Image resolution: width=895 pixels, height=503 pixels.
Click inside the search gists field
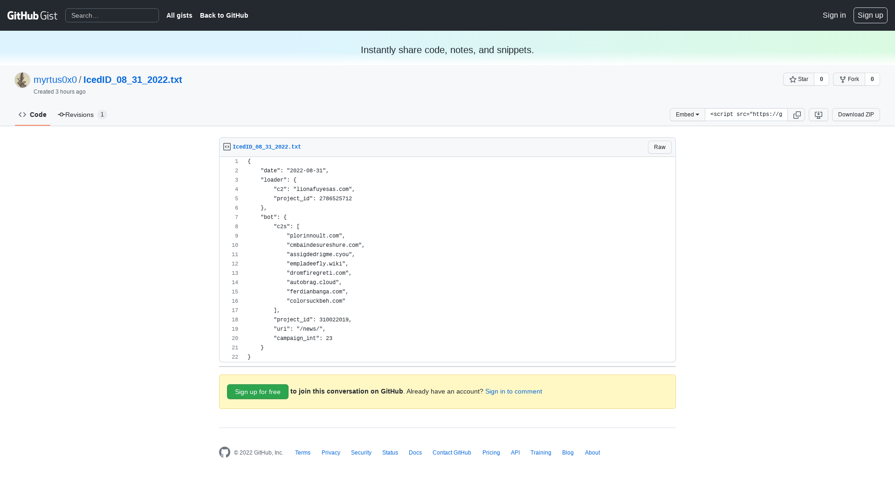pos(112,15)
